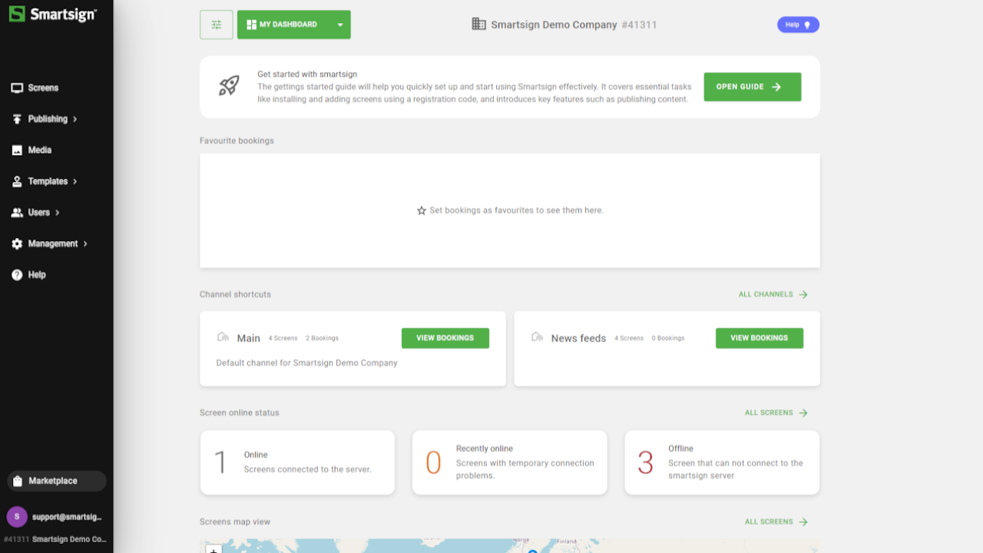Open Users in the sidebar
The image size is (983, 553).
click(38, 213)
